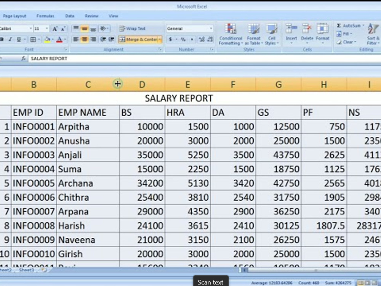Expand the Fill Color dropdown arrow
This screenshot has width=381, height=286.
[53, 39]
